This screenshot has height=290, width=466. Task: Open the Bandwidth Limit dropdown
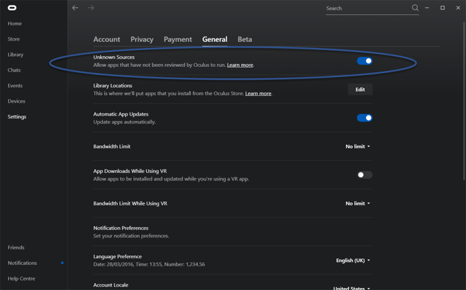(358, 147)
